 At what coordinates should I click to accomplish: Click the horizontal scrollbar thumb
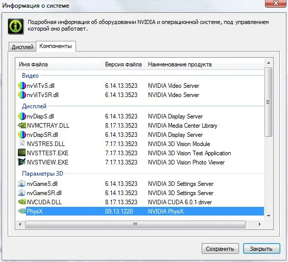tap(135, 224)
